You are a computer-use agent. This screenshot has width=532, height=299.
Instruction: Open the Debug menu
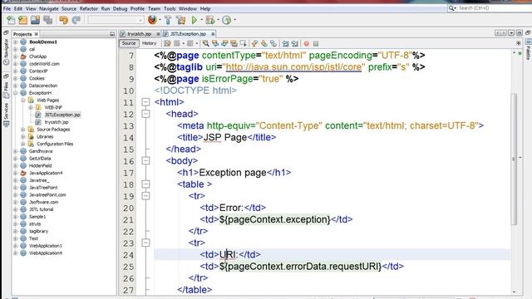point(120,8)
